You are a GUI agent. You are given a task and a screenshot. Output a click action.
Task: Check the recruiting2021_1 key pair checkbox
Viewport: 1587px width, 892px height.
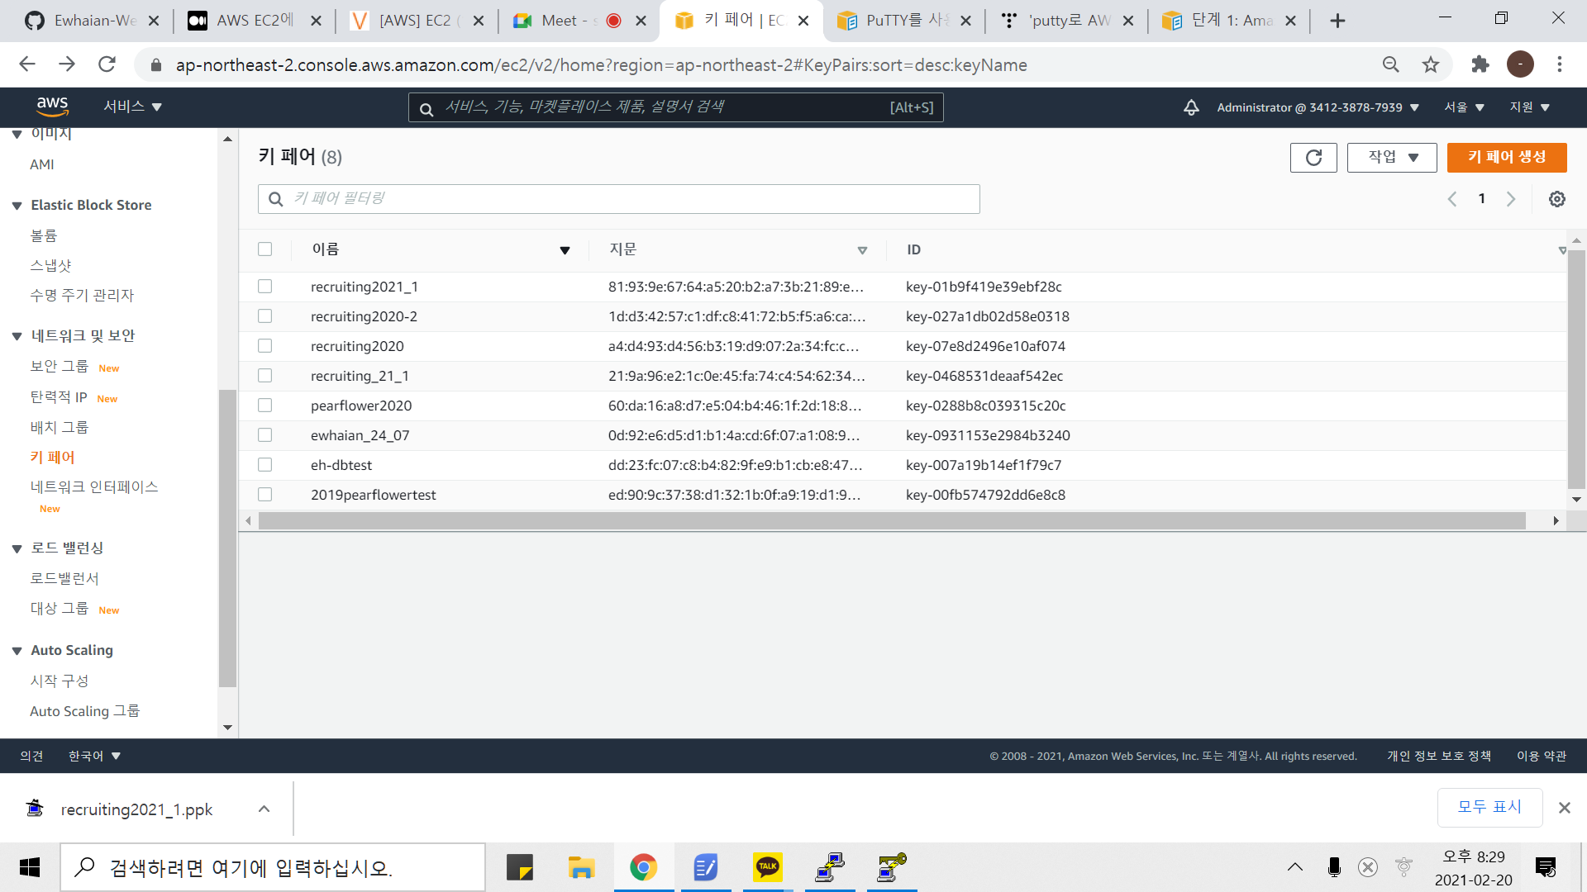pyautogui.click(x=264, y=287)
